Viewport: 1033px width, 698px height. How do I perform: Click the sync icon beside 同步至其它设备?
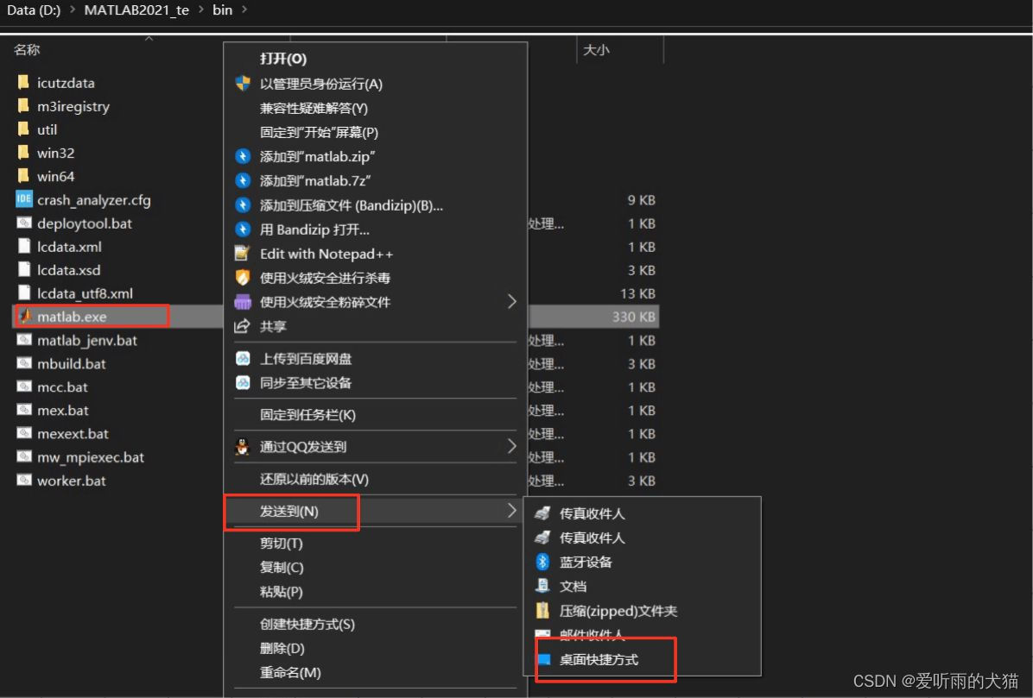pos(243,383)
